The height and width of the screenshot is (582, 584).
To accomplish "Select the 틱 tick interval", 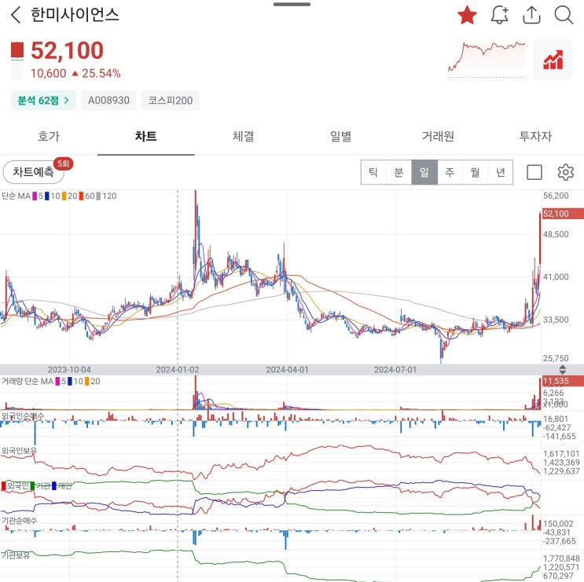I will (x=373, y=172).
